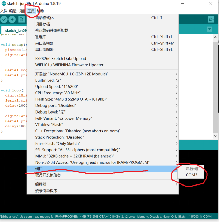The width and height of the screenshot is (219, 222).
Task: Choose COM3 serial port
Action: (x=191, y=175)
